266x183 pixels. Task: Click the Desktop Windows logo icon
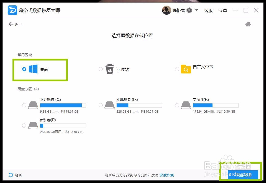33,69
